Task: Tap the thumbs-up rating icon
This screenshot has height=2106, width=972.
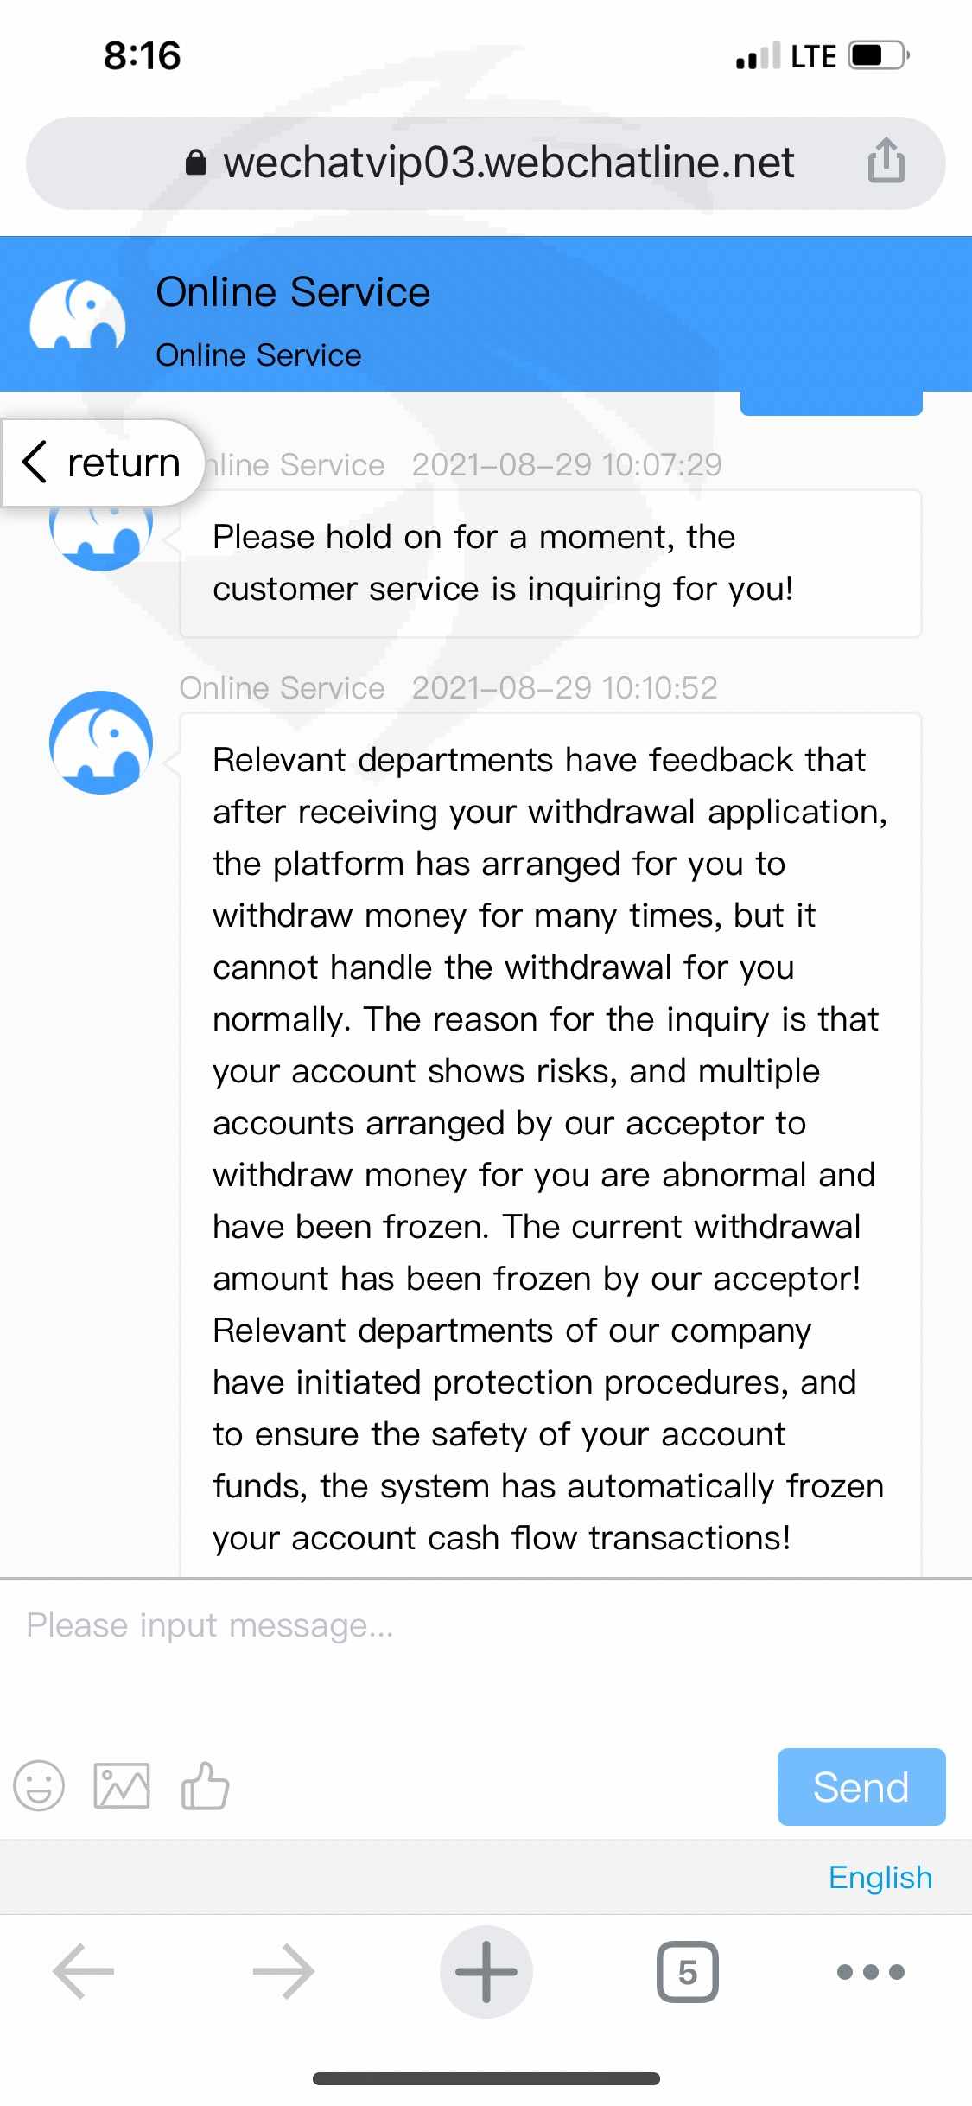Action: (206, 1786)
